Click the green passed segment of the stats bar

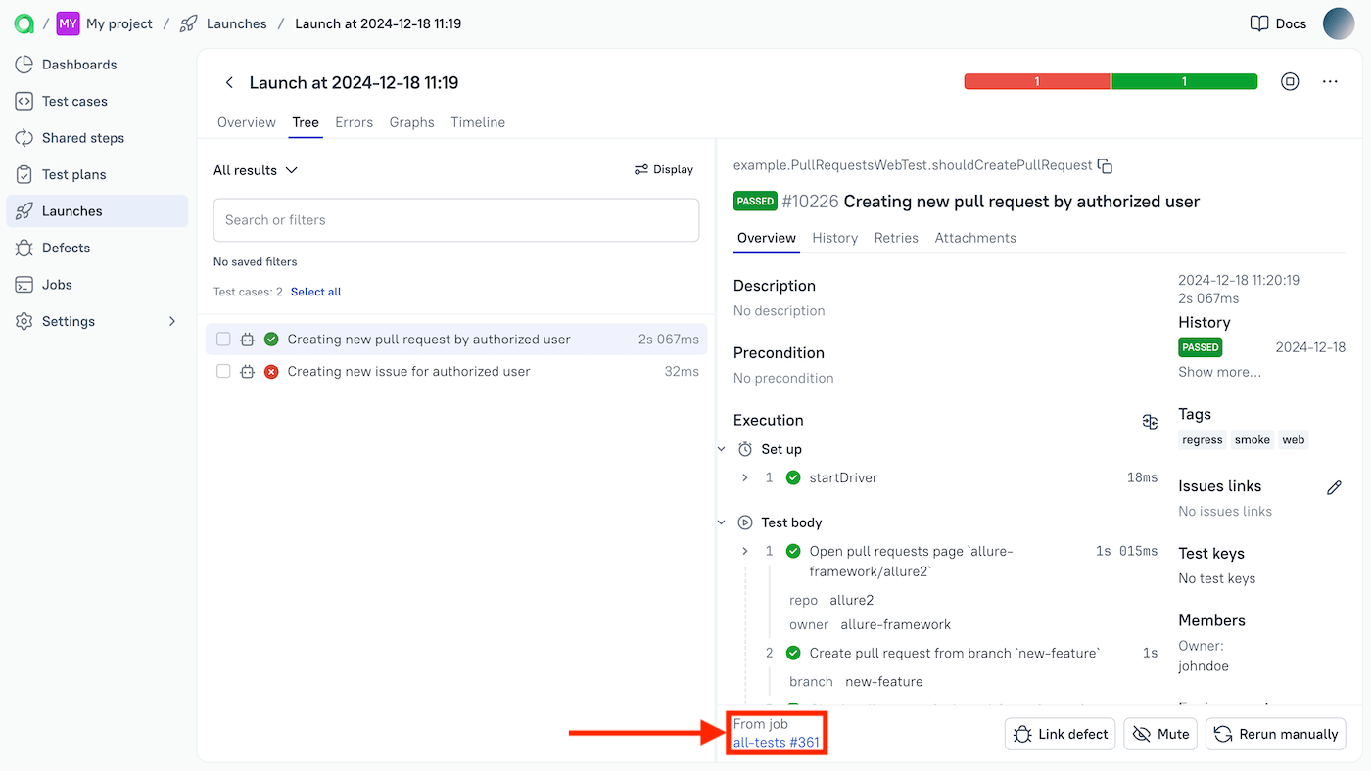click(1184, 82)
